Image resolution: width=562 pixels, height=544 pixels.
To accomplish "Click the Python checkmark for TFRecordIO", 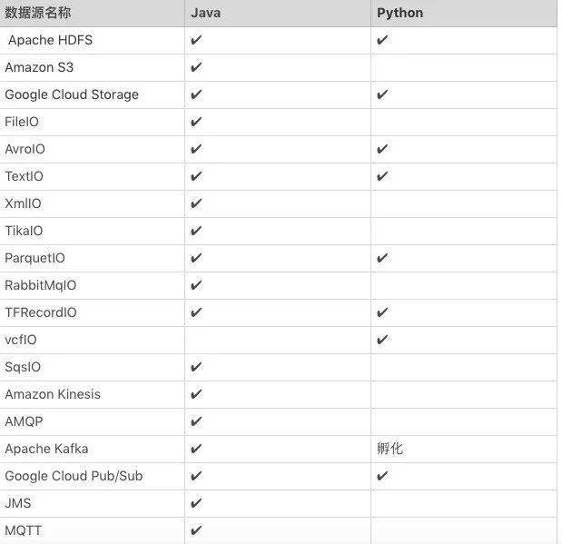I will pos(382,312).
